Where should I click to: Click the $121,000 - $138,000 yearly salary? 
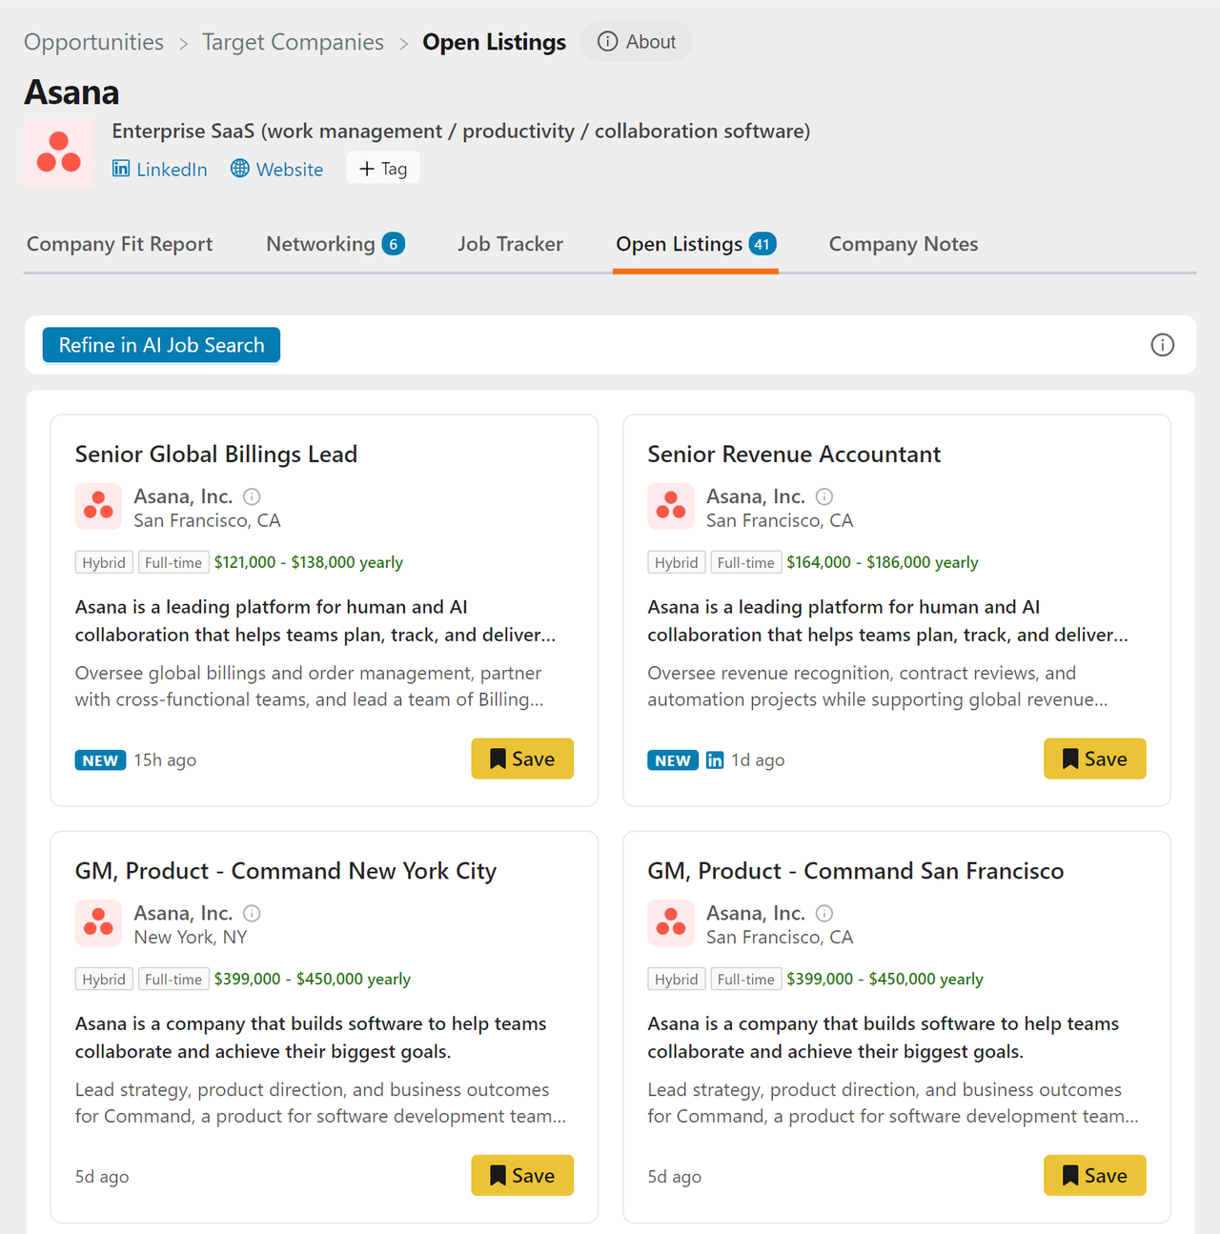click(x=309, y=562)
